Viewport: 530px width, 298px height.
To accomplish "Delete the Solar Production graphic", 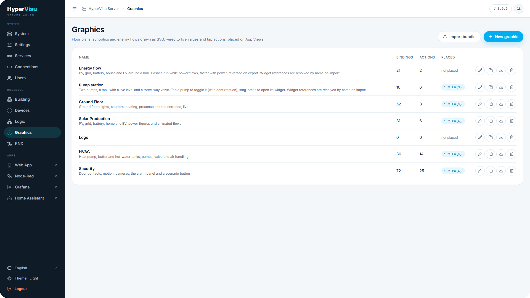I will [x=512, y=121].
